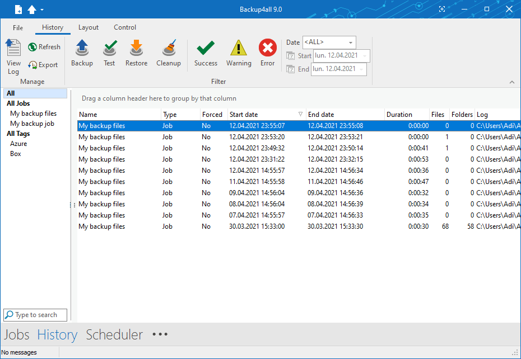Sort by the Files column header

pos(439,115)
